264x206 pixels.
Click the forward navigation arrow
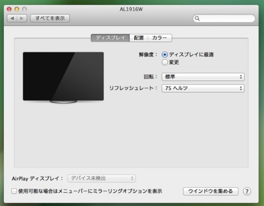coord(22,18)
